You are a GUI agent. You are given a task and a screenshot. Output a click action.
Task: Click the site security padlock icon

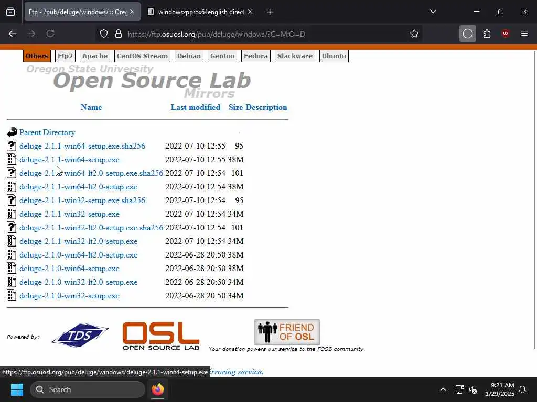(119, 33)
